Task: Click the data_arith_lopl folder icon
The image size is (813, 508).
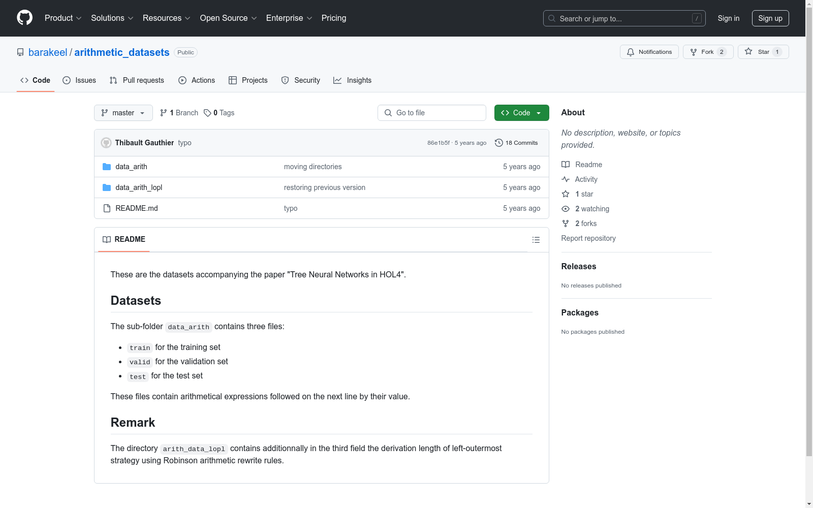Action: pyautogui.click(x=107, y=187)
